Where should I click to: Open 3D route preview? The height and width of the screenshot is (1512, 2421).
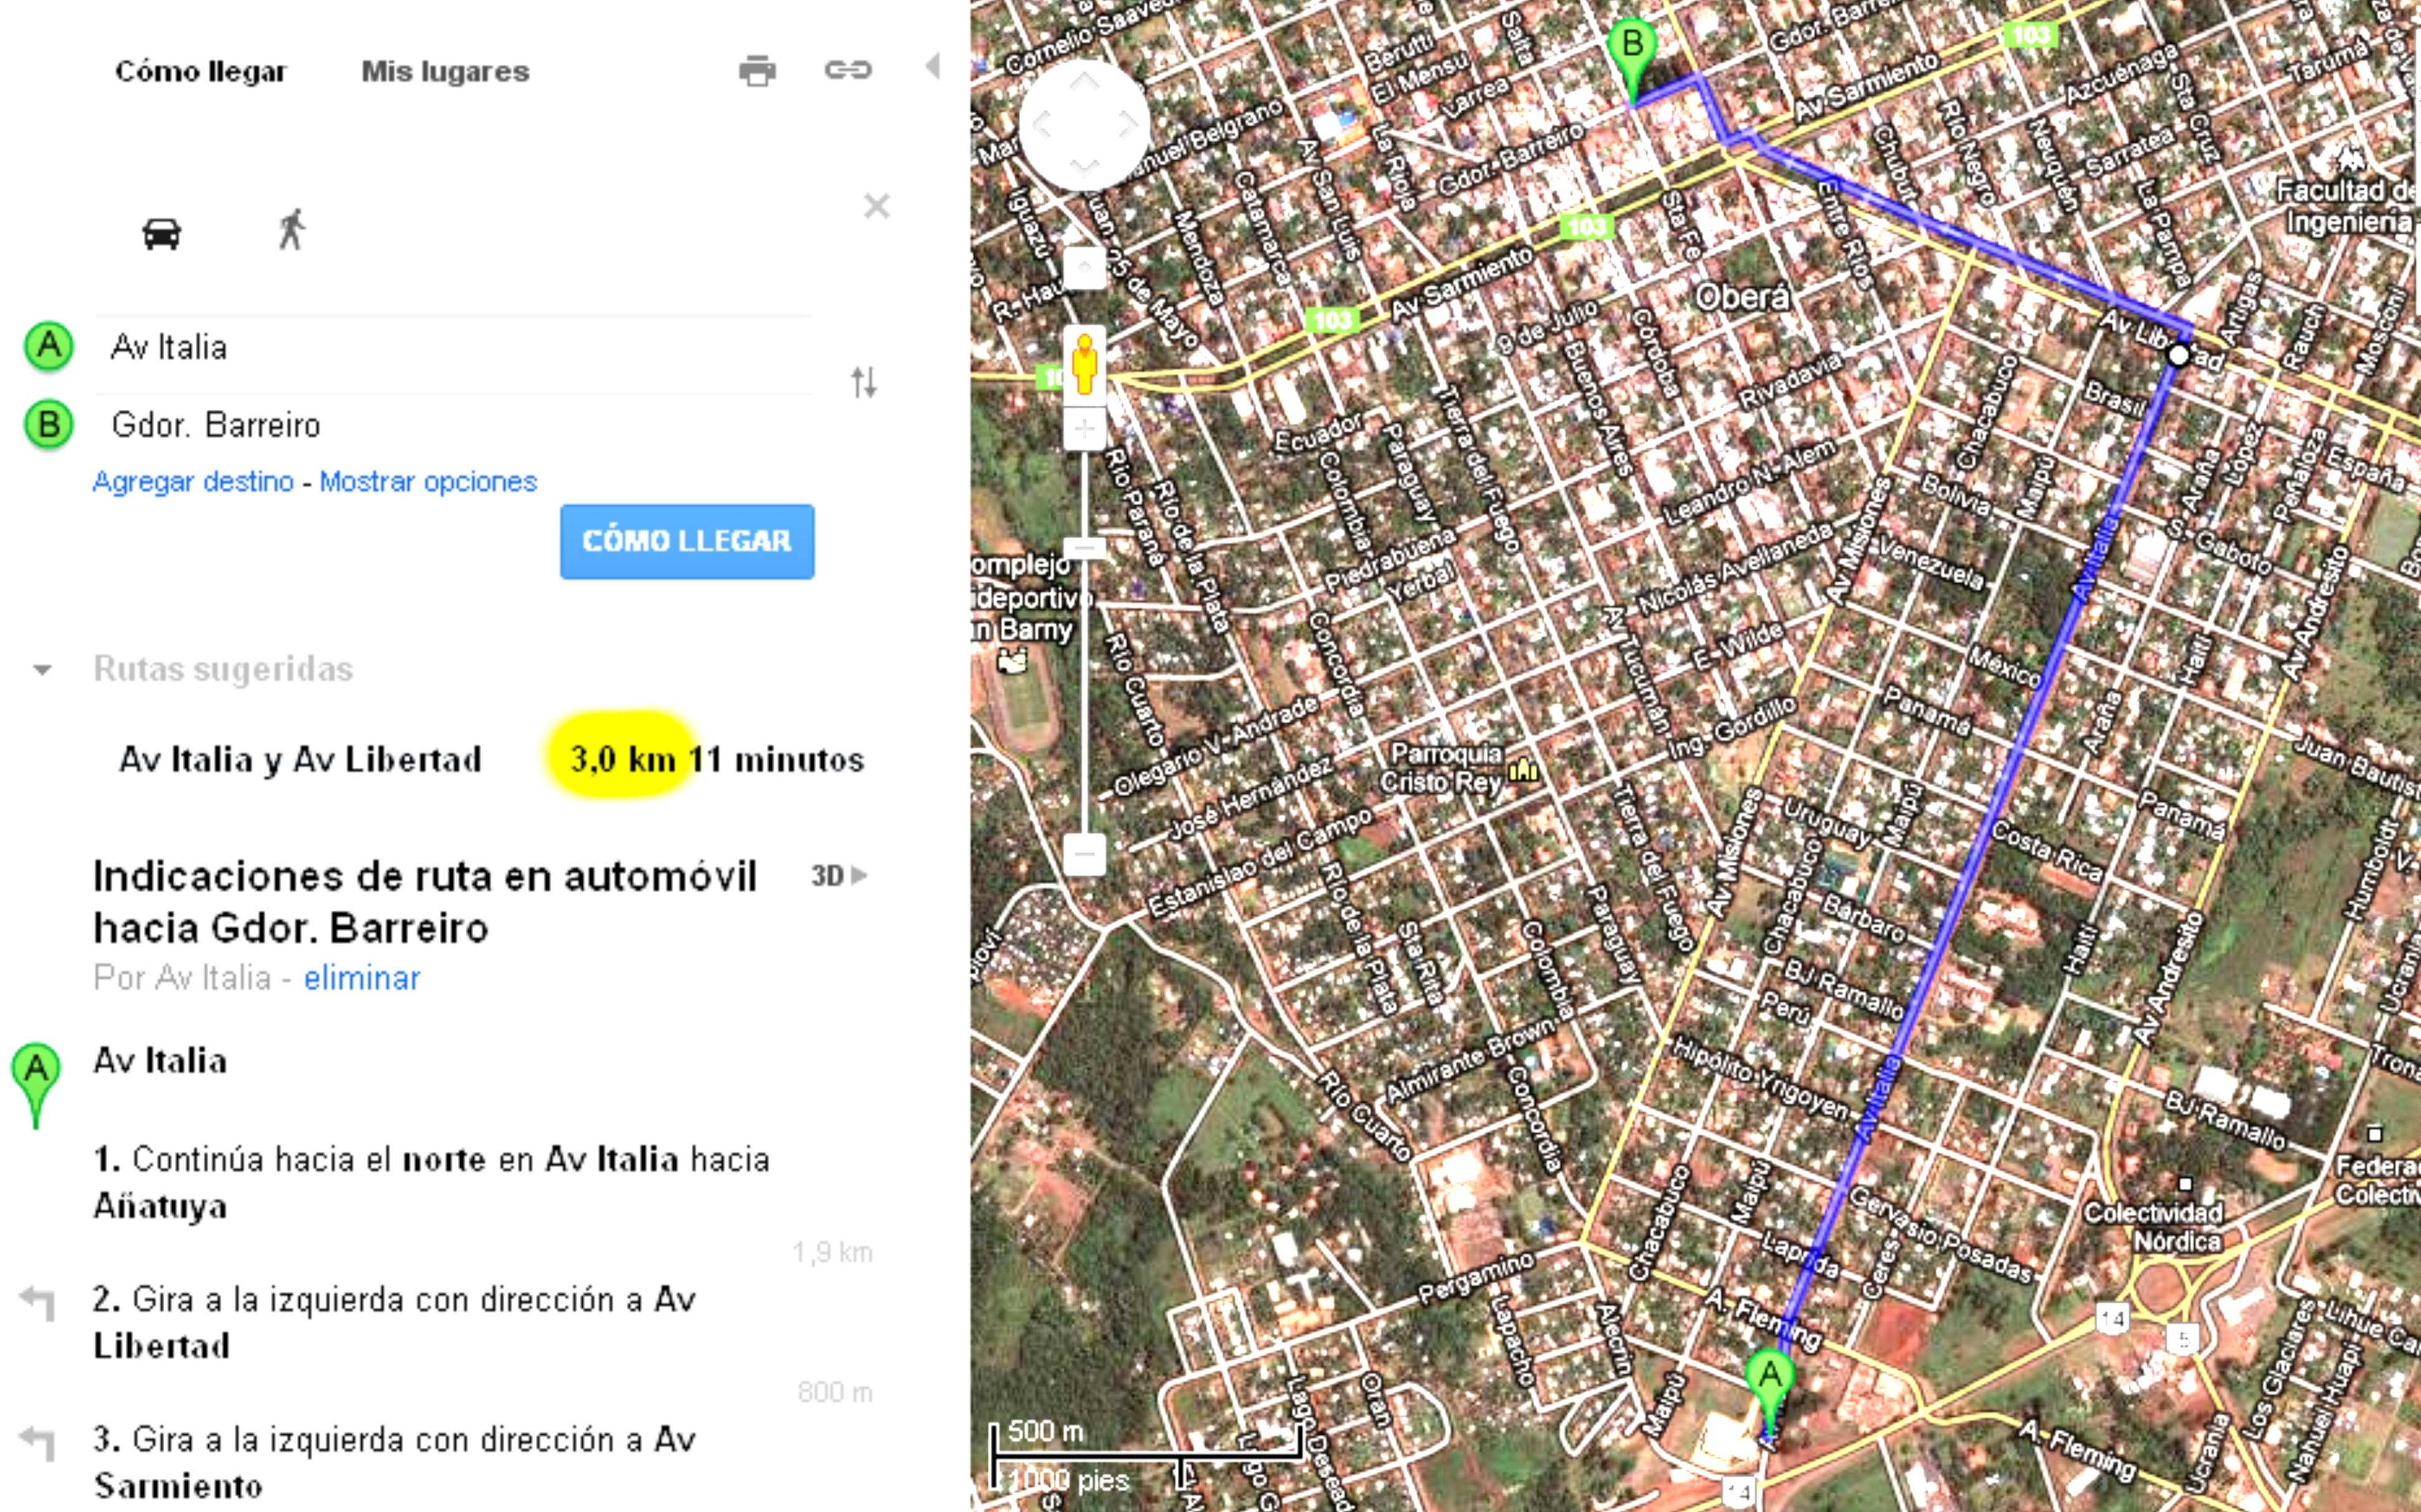[x=838, y=876]
